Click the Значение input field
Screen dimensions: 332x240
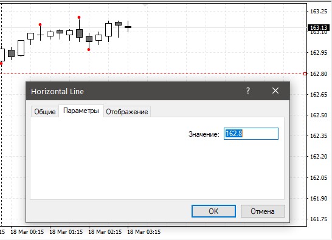[251, 134]
